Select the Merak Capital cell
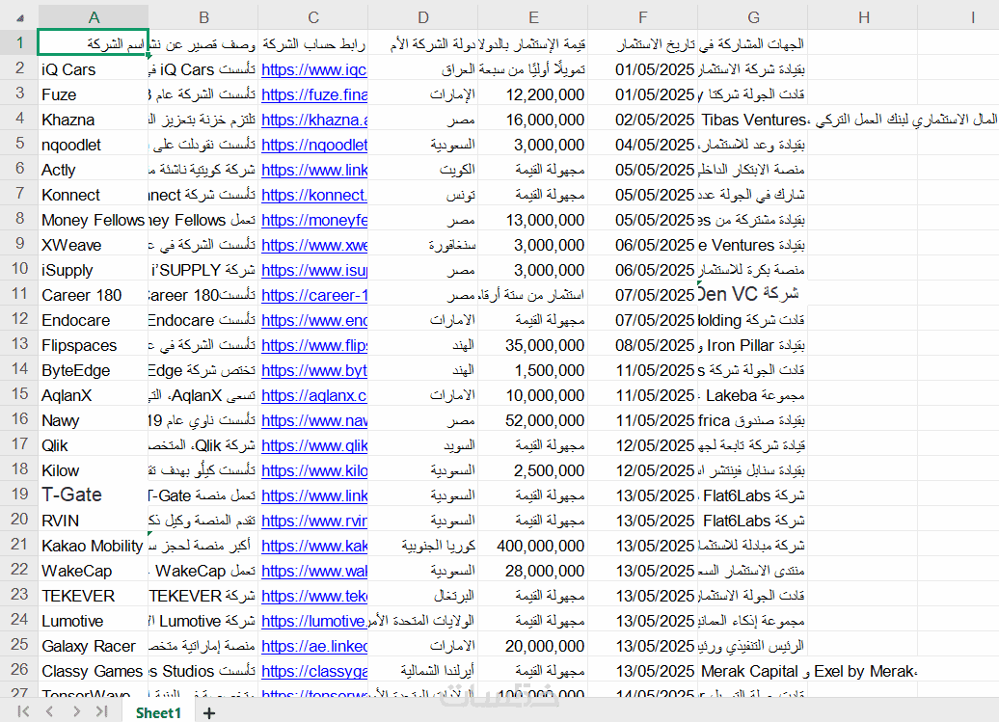Image resolution: width=999 pixels, height=722 pixels. point(752,671)
